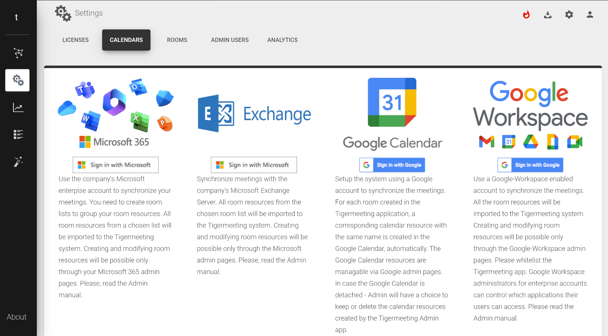Sign in with Google under Google Calendar
The height and width of the screenshot is (336, 608).
(x=392, y=165)
